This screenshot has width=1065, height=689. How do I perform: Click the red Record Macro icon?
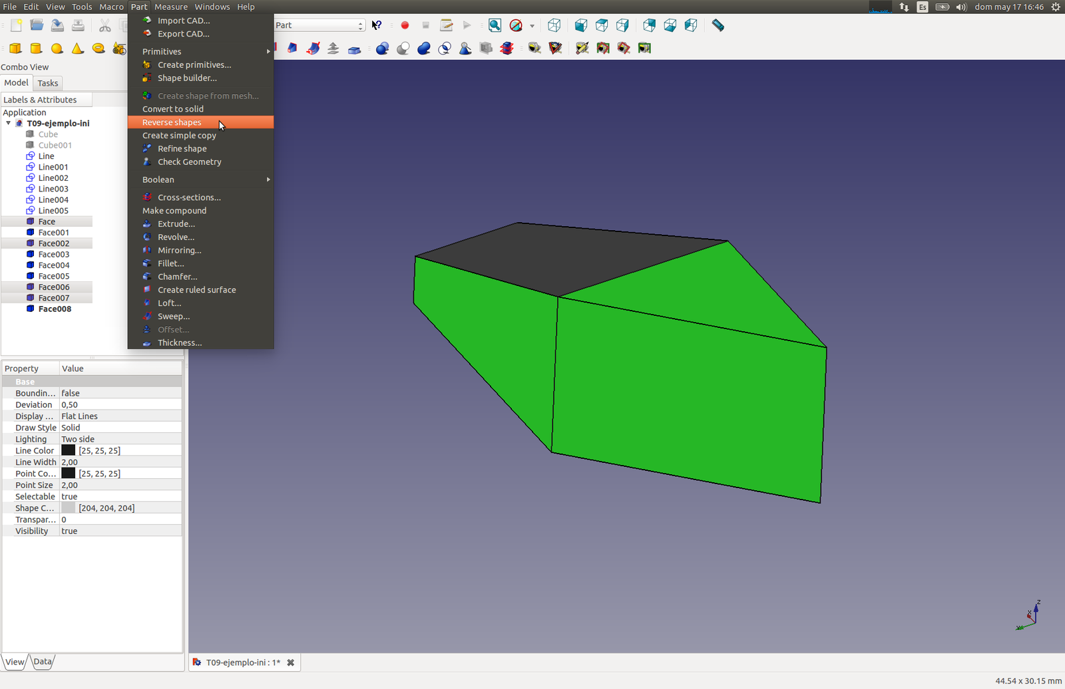(405, 25)
